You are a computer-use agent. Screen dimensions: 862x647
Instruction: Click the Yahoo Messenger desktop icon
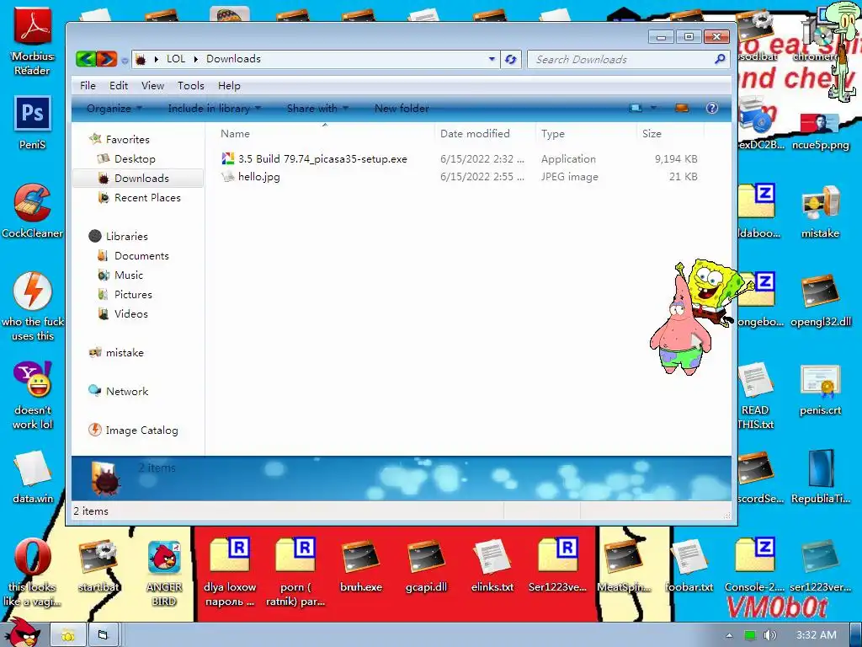[33, 394]
